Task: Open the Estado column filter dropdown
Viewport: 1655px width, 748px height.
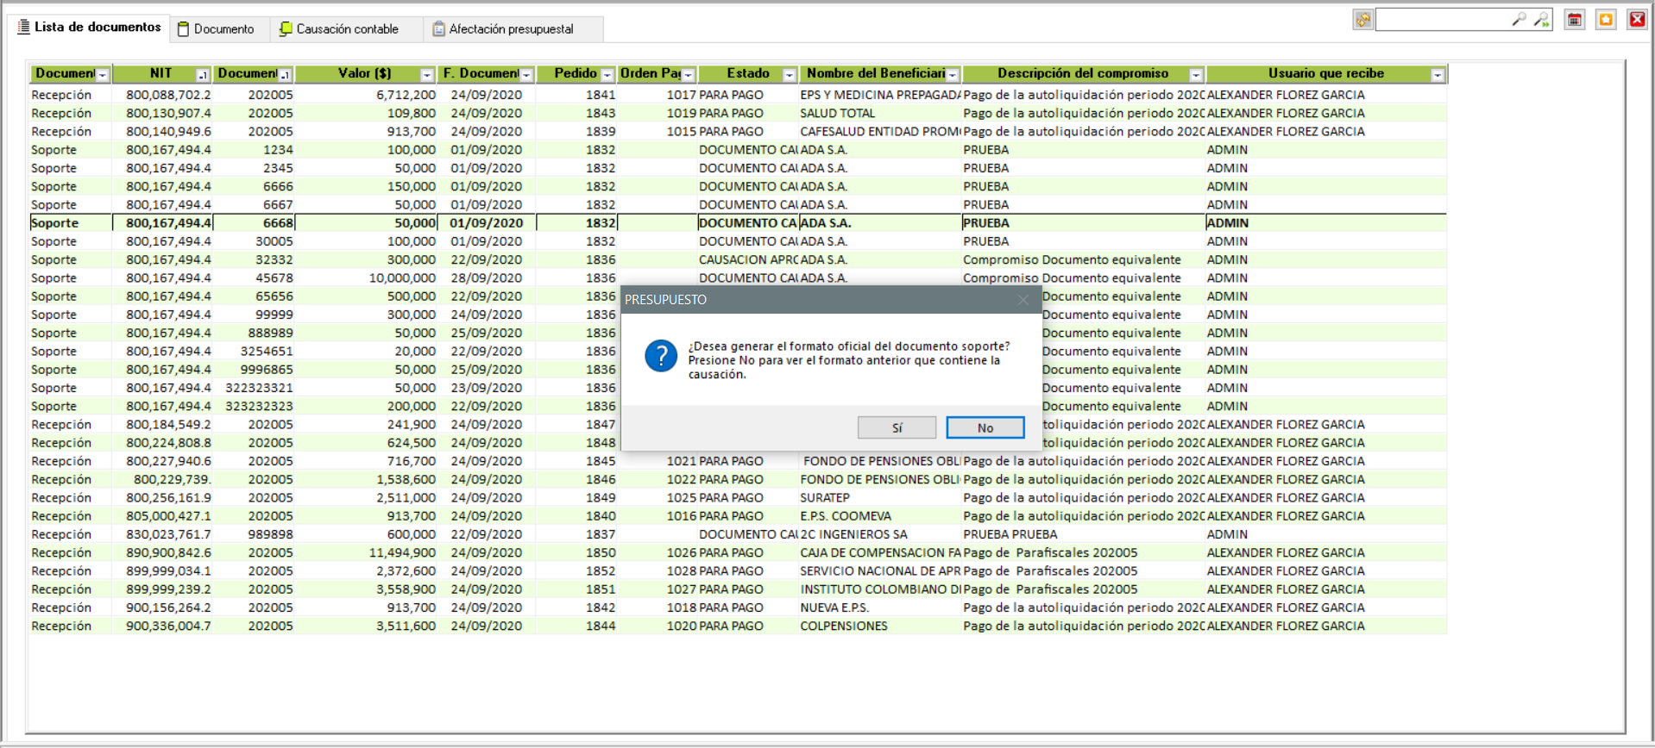Action: tap(789, 75)
